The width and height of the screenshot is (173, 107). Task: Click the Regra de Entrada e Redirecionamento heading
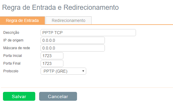(x=60, y=7)
